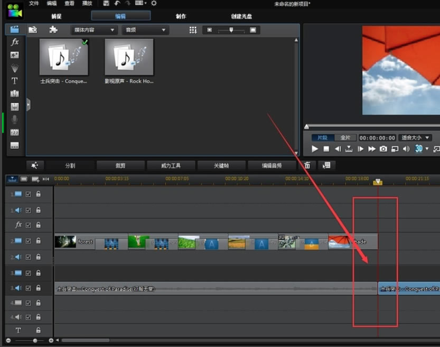Click the 编辑音频 button
The width and height of the screenshot is (440, 347).
tap(272, 165)
